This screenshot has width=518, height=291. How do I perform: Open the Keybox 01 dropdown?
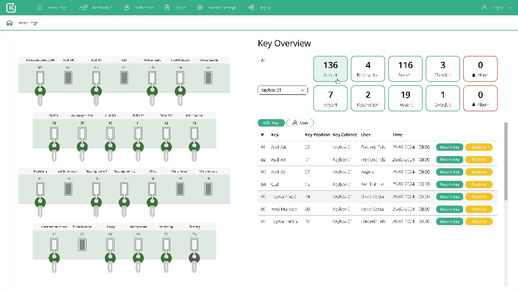(x=283, y=90)
